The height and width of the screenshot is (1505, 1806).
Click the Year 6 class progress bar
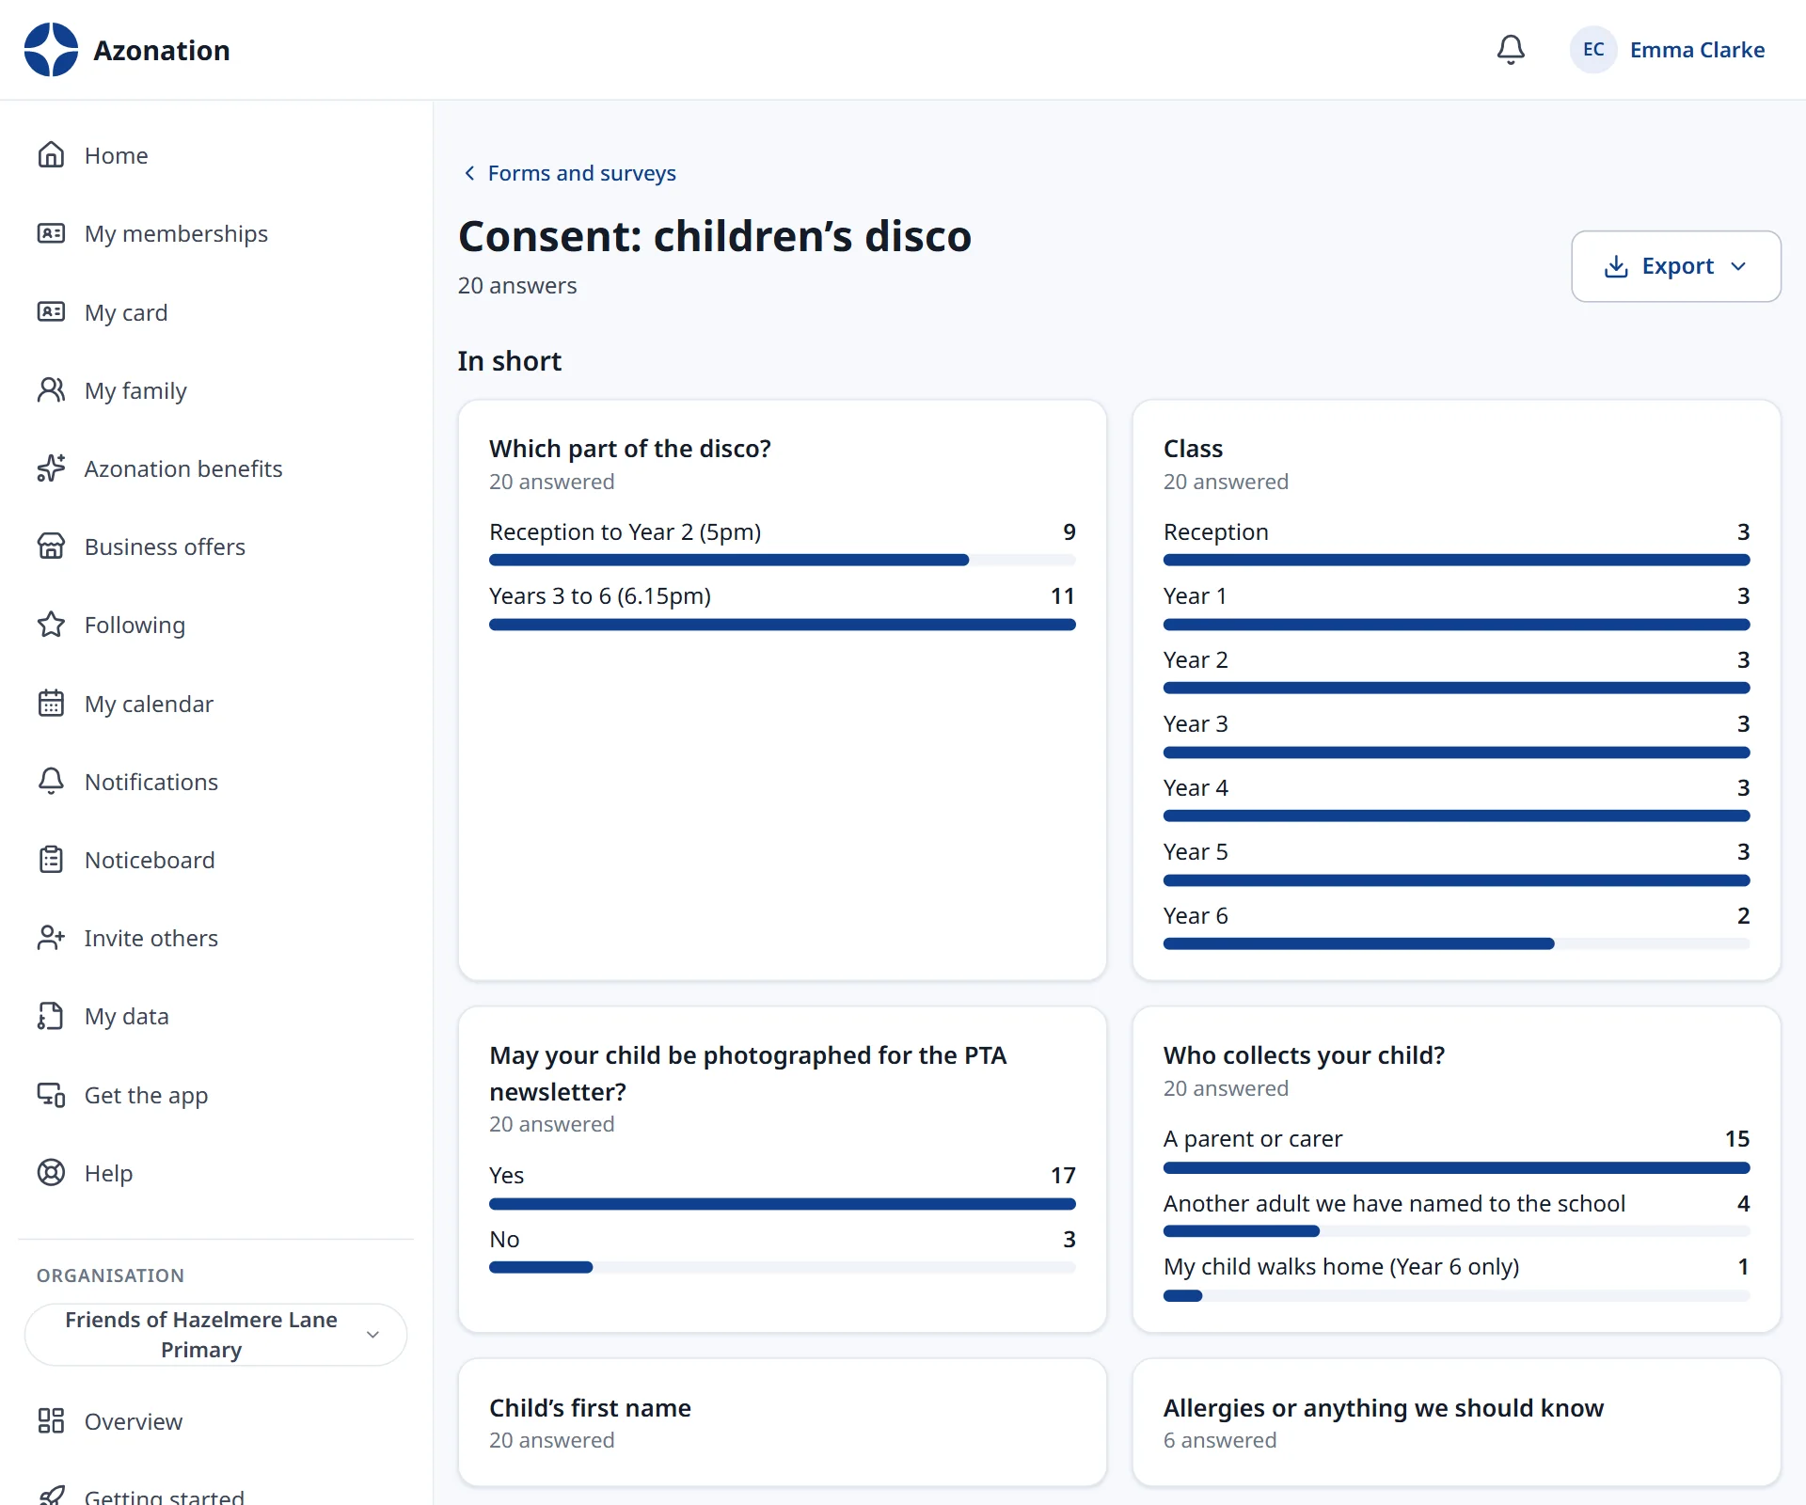click(1456, 944)
